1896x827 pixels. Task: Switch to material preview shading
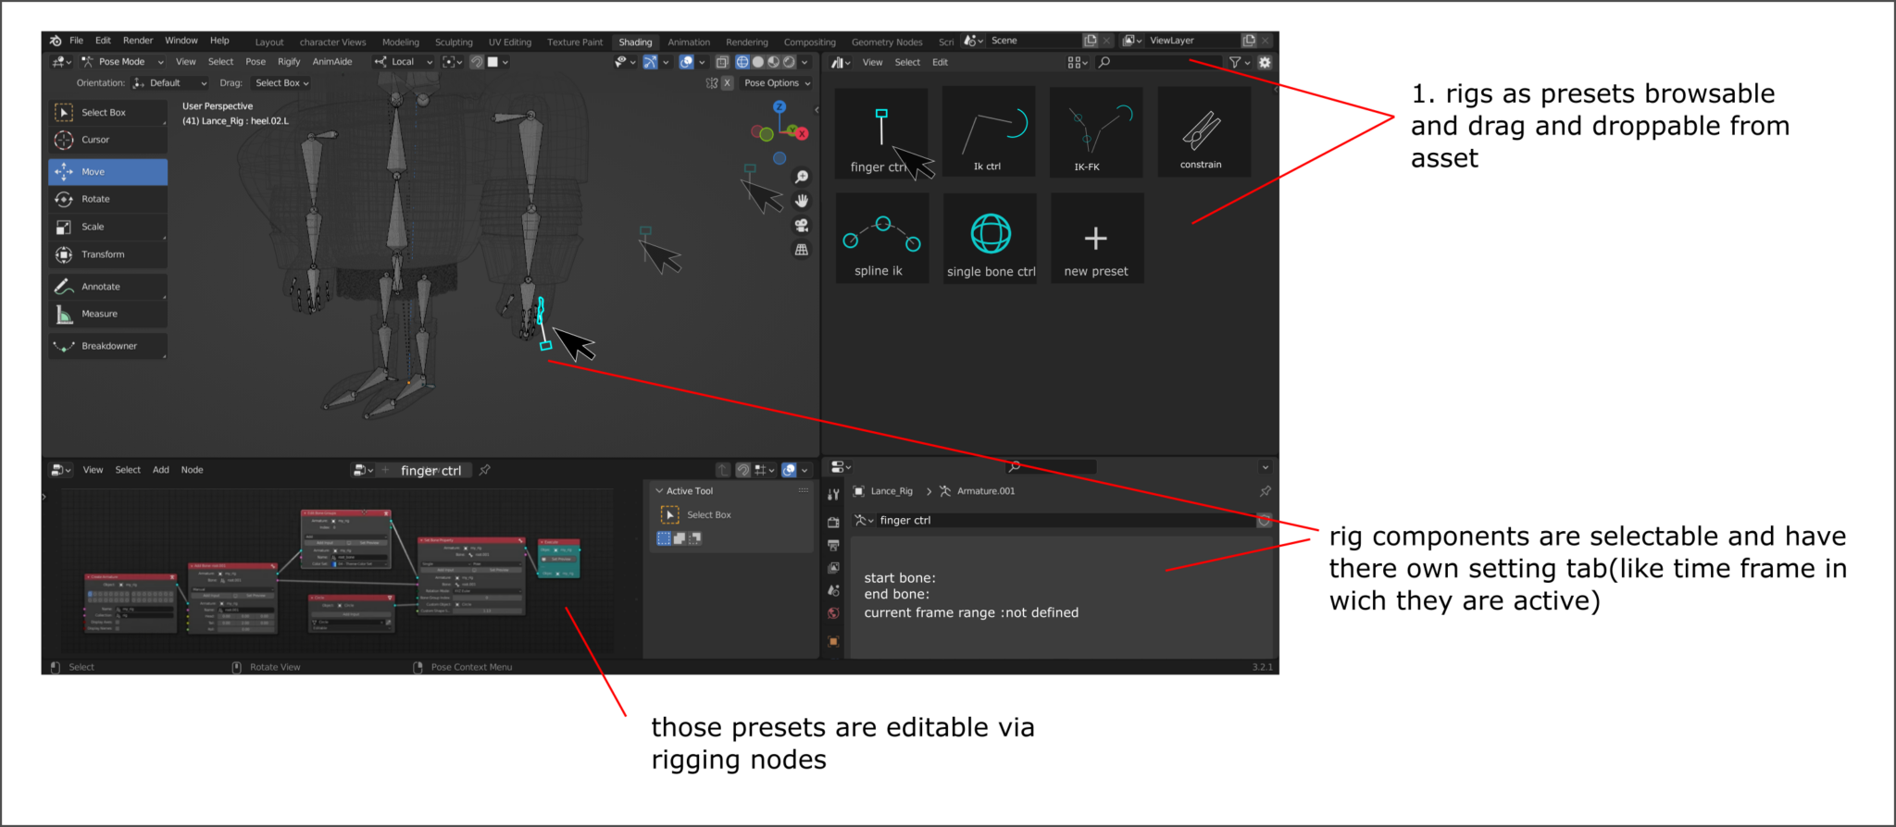coord(774,63)
